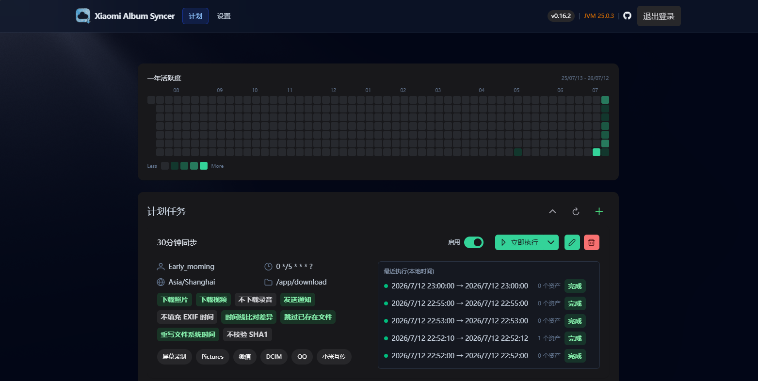The width and height of the screenshot is (758, 381).
Task: Open dropdown arrow next to 立即执行
Action: (551, 242)
